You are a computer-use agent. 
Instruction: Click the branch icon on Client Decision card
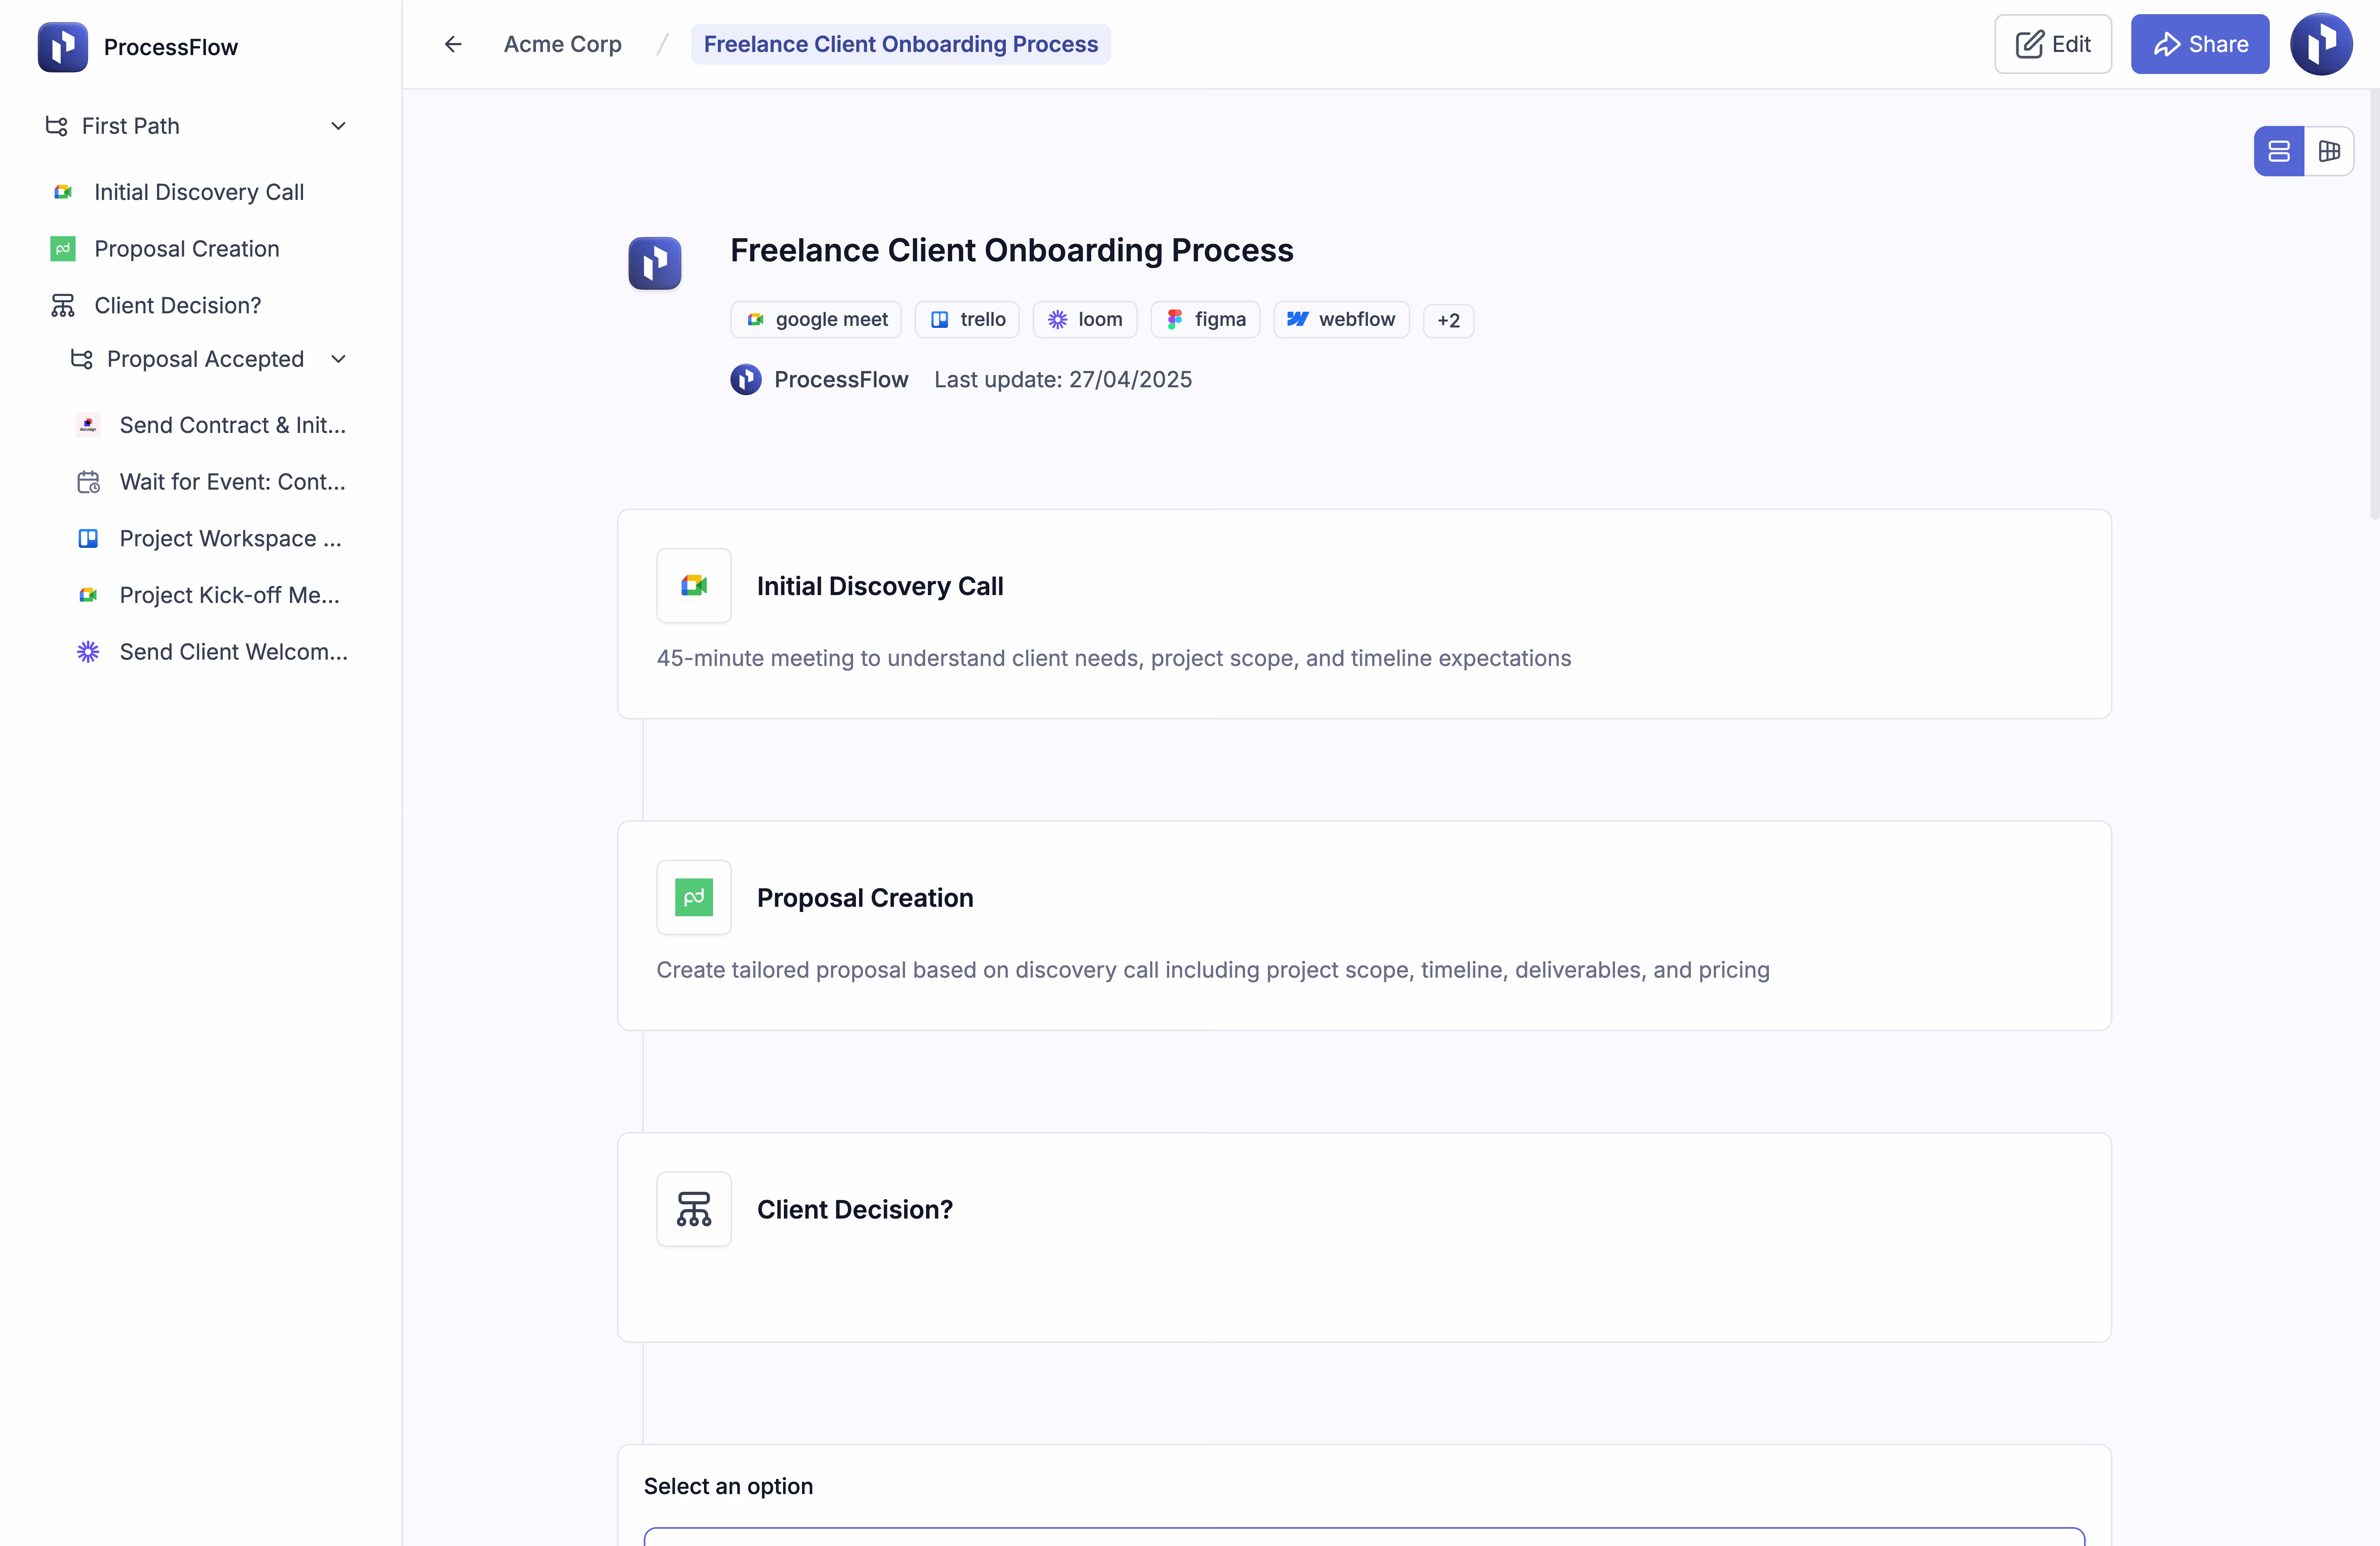694,1209
